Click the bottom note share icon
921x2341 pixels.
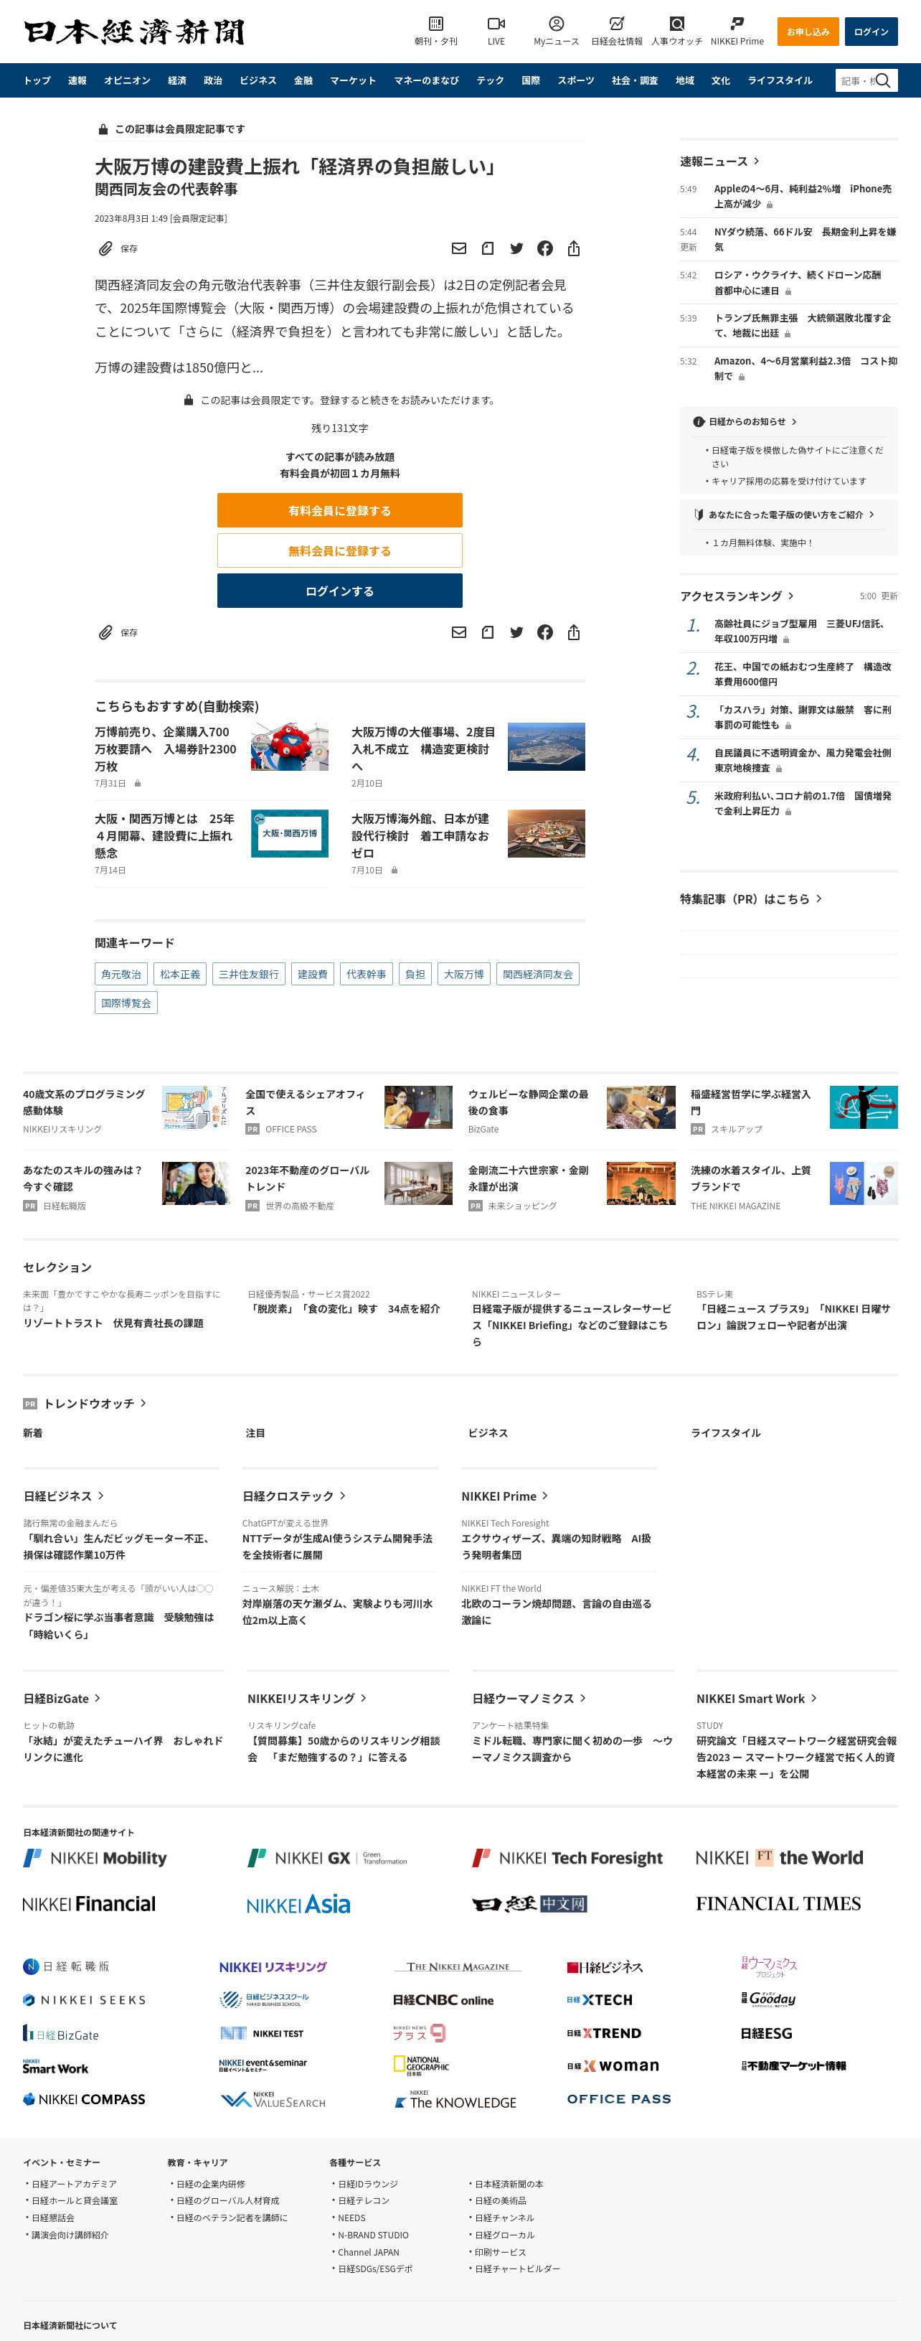tap(488, 632)
